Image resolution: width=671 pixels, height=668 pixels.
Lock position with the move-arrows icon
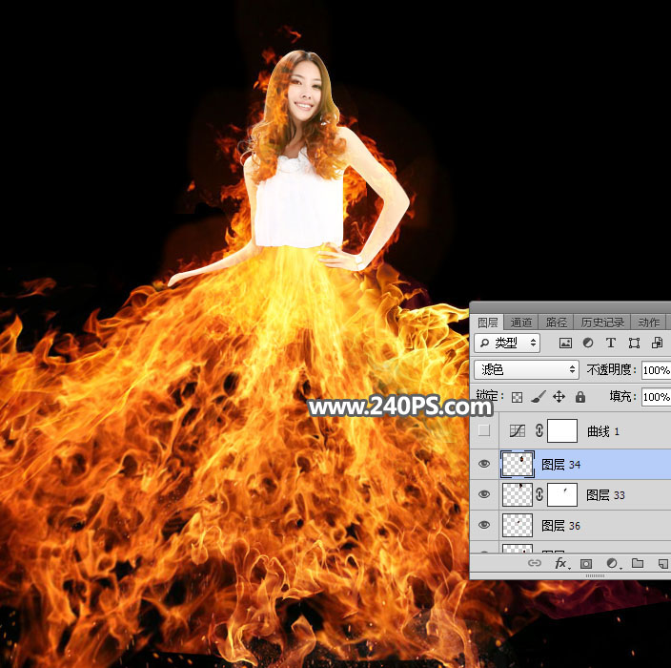click(559, 397)
